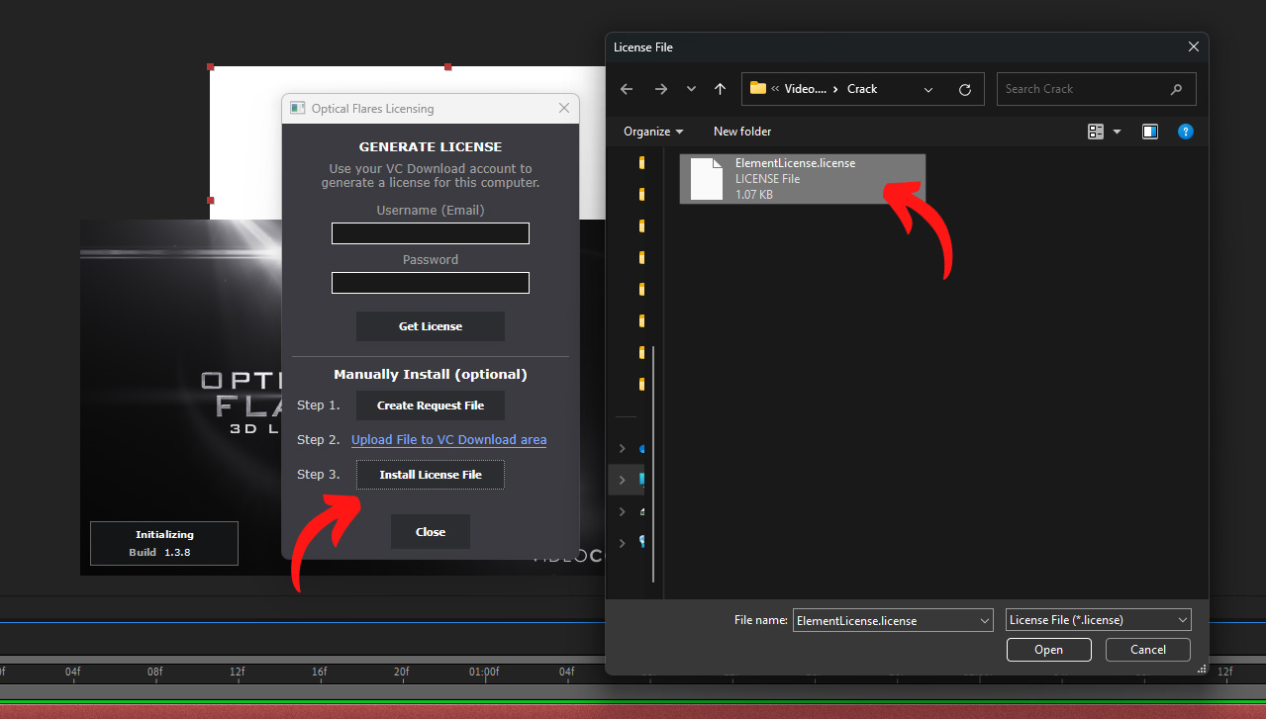Toggle the preview pane icon
The image size is (1266, 719).
(x=1149, y=131)
